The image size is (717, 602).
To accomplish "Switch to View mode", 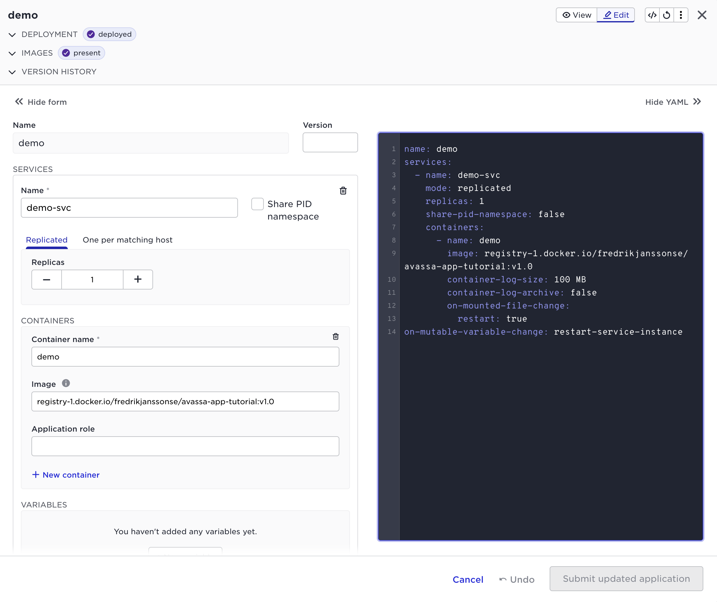I will tap(577, 15).
